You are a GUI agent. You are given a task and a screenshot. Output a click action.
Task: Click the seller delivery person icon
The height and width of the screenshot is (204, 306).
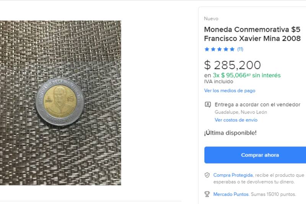tap(208, 104)
